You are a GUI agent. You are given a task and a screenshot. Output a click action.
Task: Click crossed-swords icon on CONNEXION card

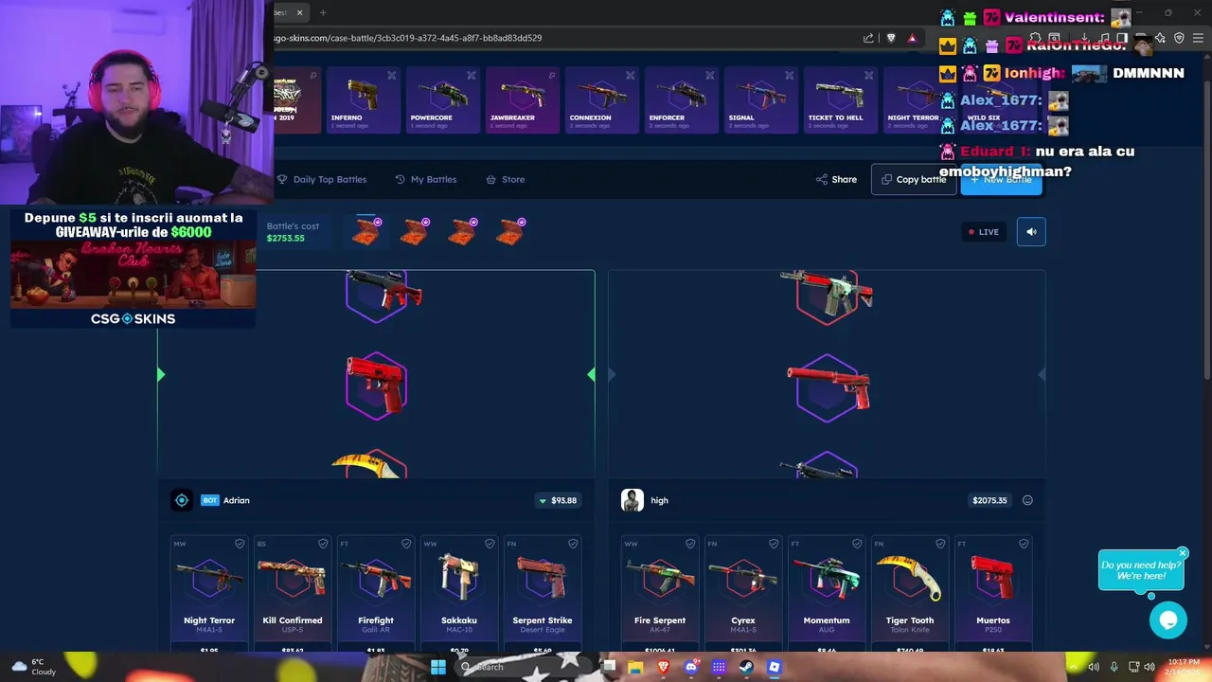pos(631,75)
